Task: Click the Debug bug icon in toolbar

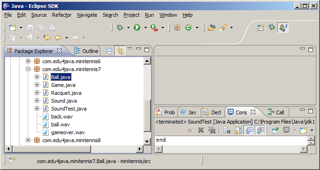Action: click(x=120, y=27)
